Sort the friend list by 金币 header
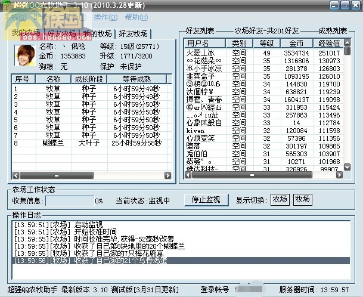 tap(297, 43)
